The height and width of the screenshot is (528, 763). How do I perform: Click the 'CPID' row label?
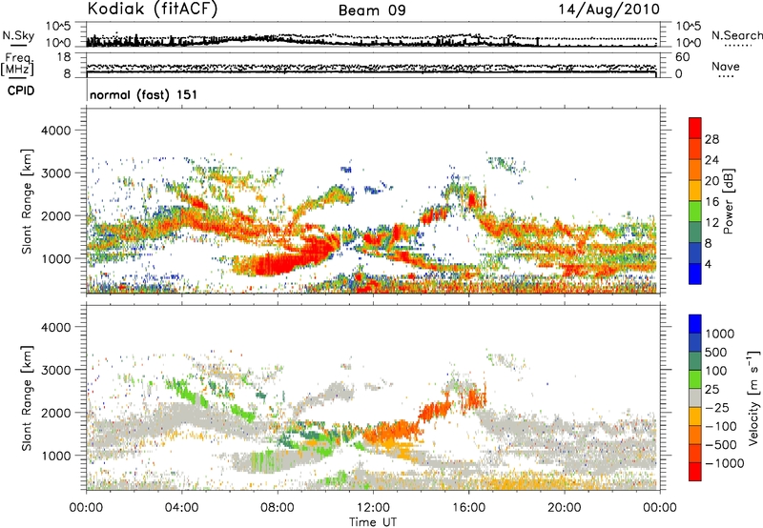[x=21, y=91]
